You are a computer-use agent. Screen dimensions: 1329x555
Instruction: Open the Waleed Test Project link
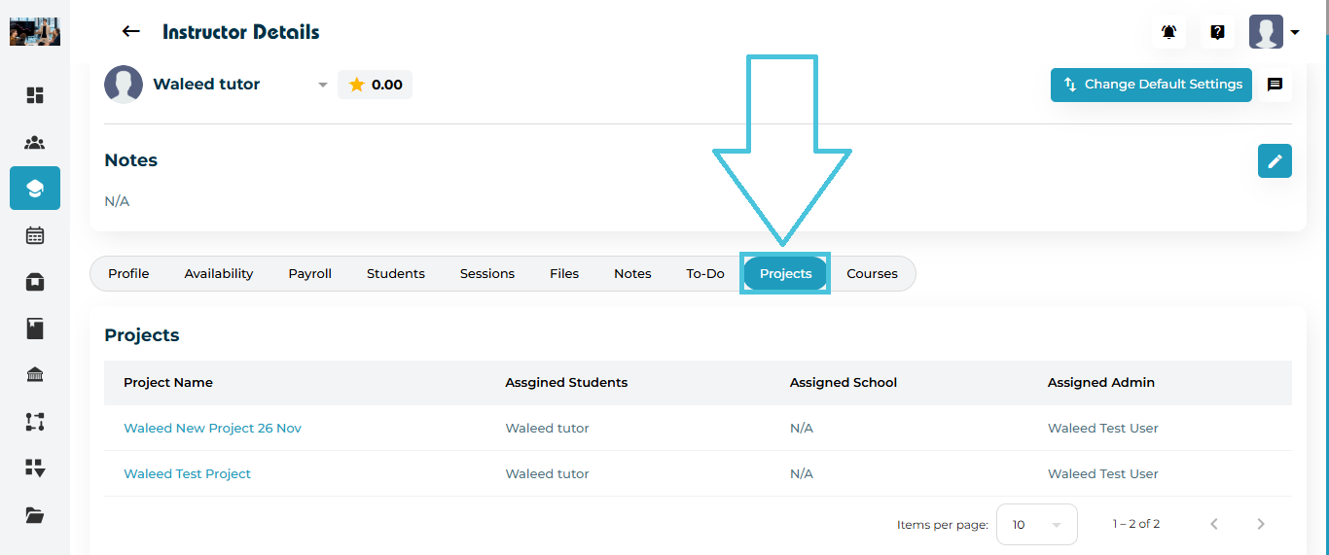coord(187,474)
